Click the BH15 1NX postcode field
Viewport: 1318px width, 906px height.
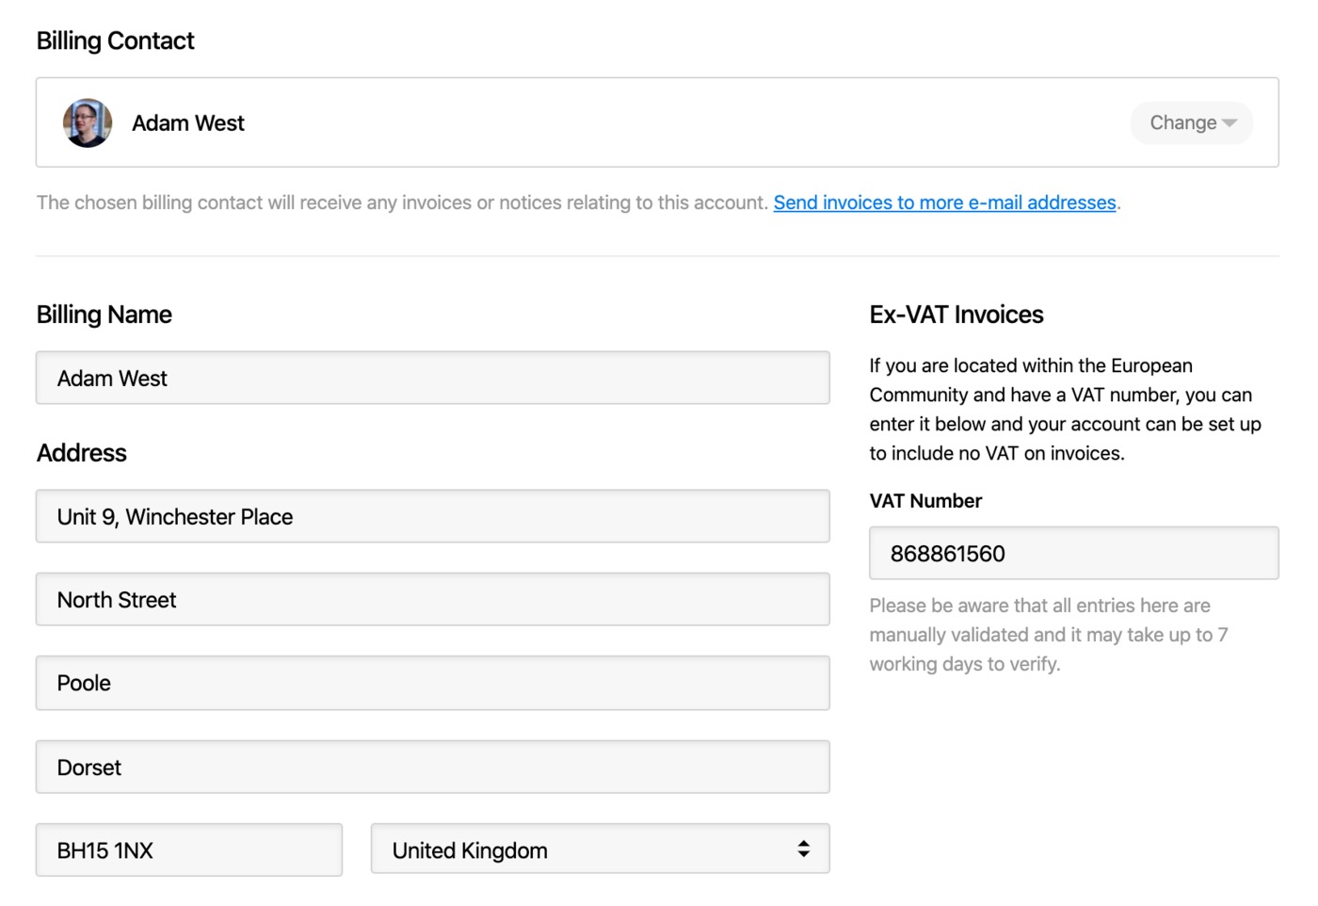click(x=189, y=850)
